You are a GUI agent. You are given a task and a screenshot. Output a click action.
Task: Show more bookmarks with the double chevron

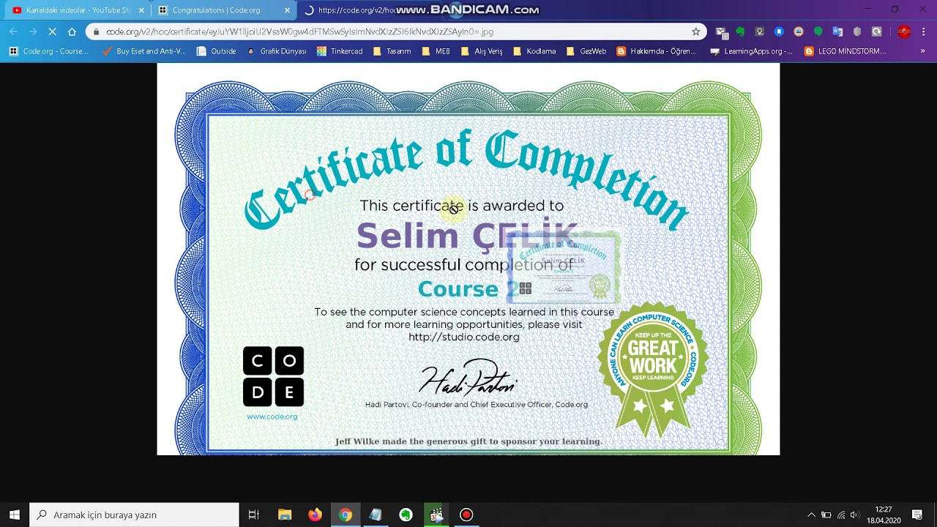pos(922,51)
